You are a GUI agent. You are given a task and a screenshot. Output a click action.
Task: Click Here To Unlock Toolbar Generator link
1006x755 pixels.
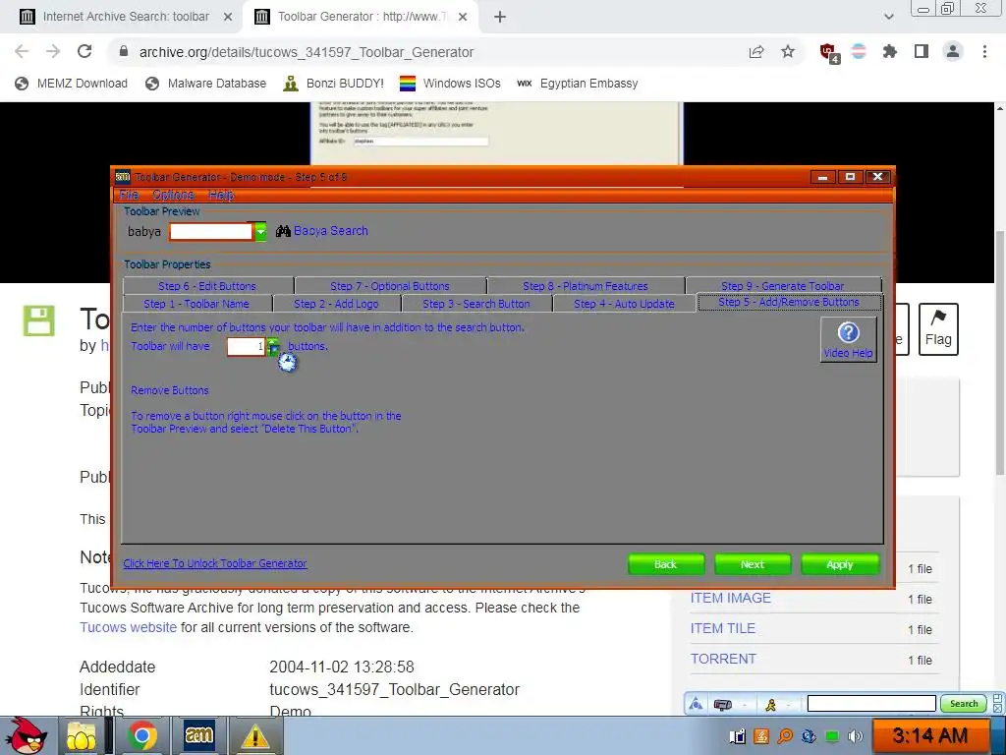click(x=215, y=563)
